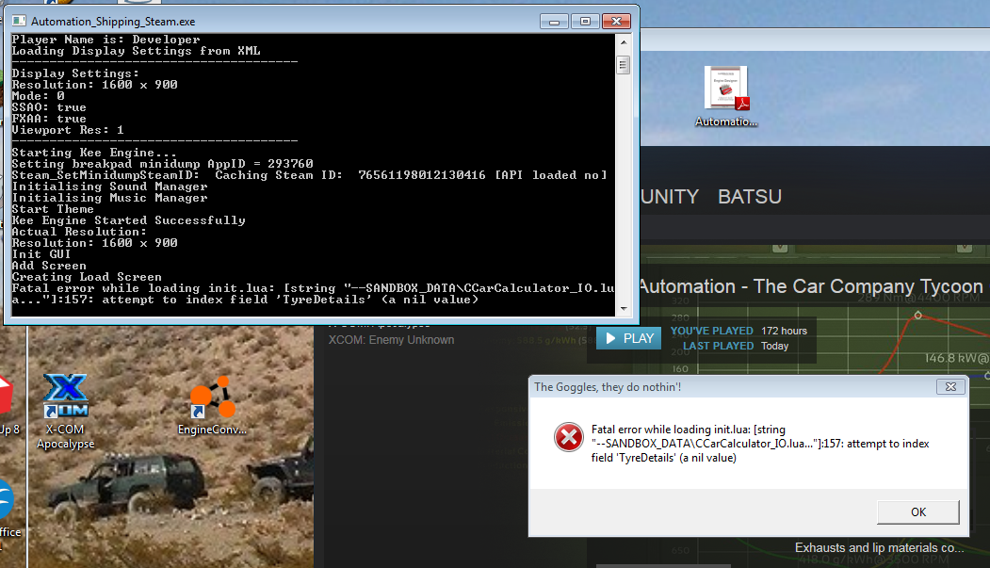
Task: Click the console vertical scrollbar thumb
Action: [x=624, y=64]
